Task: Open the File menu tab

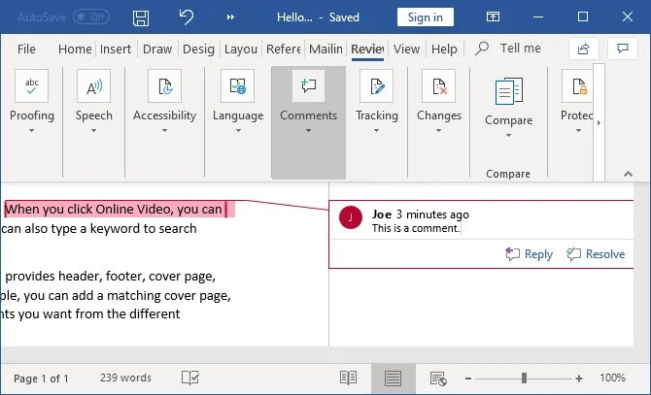Action: point(26,49)
